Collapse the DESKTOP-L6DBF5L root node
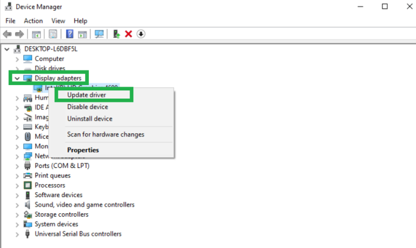 [x=7, y=49]
